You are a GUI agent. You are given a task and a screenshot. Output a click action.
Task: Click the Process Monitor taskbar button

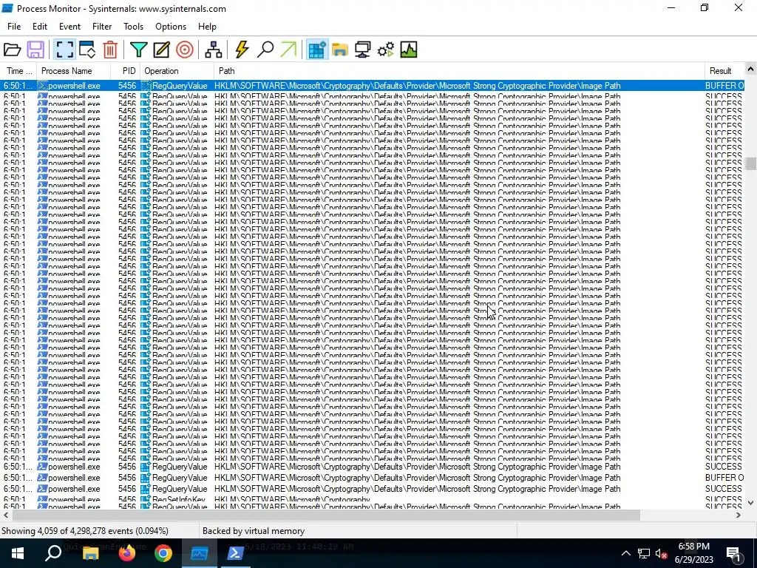pos(200,553)
